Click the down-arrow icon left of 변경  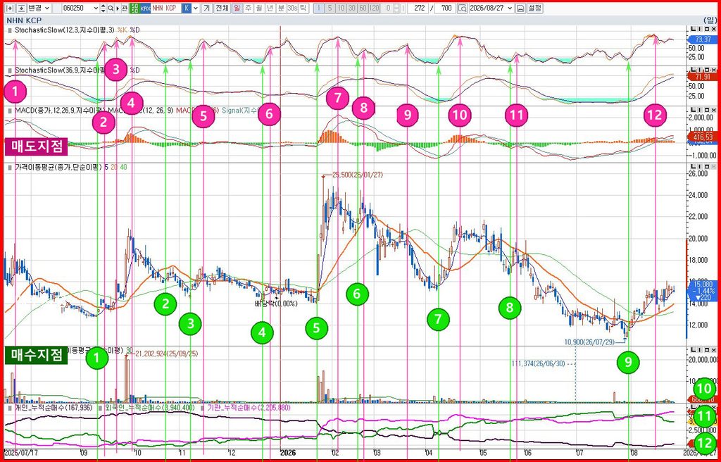[21, 8]
